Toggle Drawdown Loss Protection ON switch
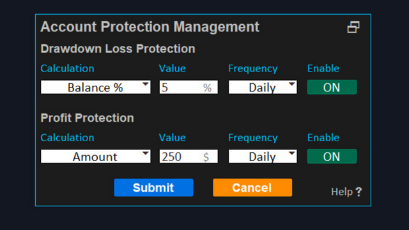 [x=332, y=87]
